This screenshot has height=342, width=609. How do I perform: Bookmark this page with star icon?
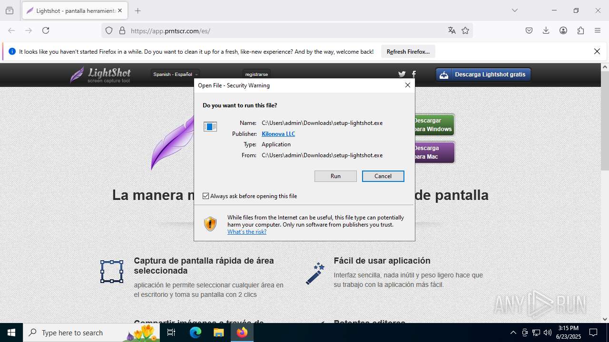[x=465, y=31]
